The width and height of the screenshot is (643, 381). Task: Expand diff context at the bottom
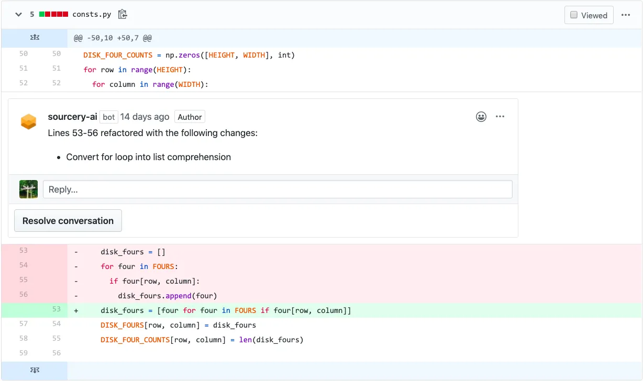(x=35, y=371)
